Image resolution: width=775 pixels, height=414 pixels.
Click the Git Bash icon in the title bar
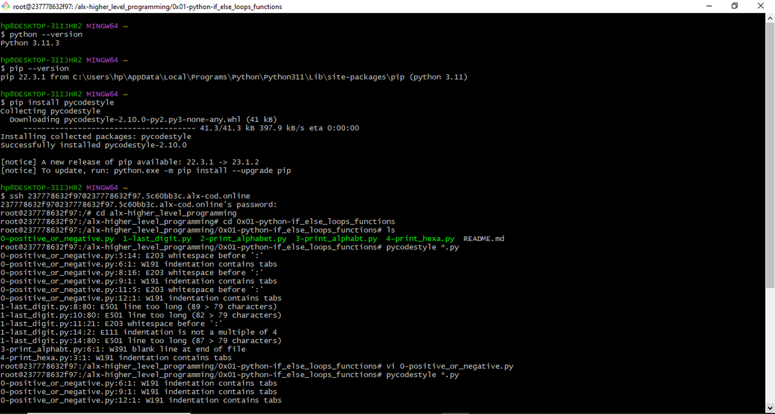[6, 6]
